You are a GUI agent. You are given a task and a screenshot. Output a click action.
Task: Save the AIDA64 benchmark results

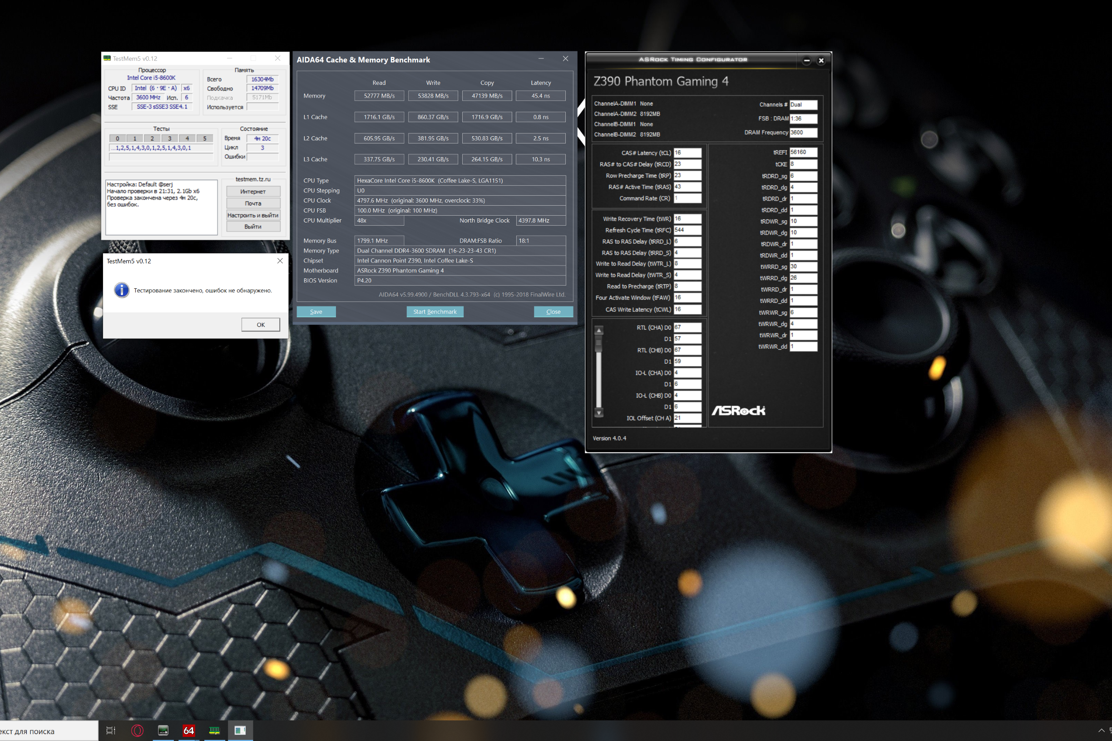coord(316,311)
